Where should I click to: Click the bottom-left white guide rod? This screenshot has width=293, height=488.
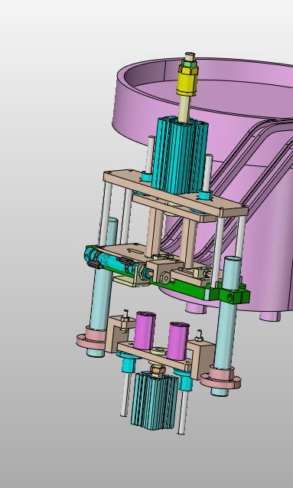coord(125,394)
